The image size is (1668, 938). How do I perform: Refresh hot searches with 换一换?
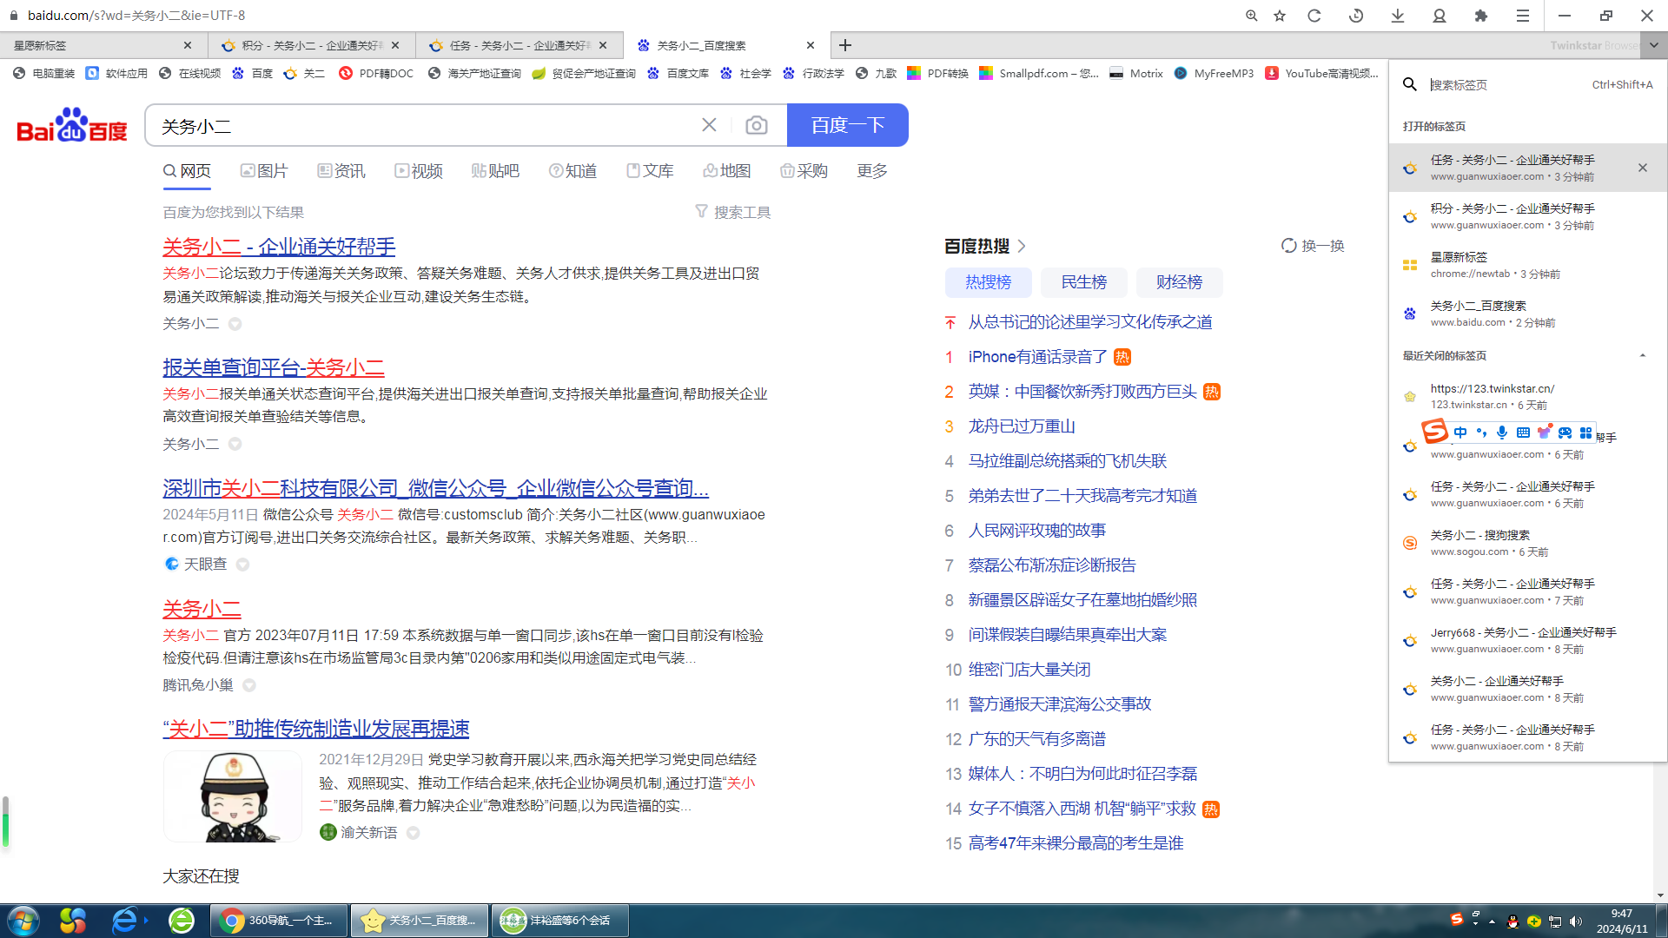1313,246
